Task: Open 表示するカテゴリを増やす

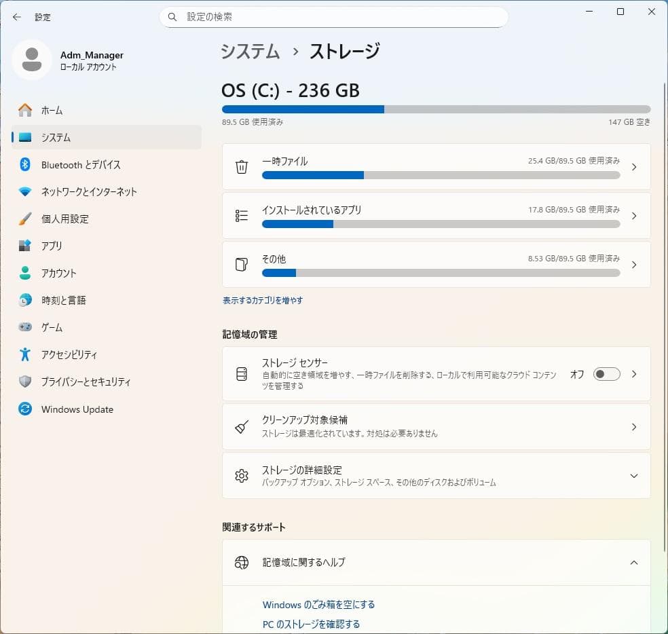Action: 263,300
